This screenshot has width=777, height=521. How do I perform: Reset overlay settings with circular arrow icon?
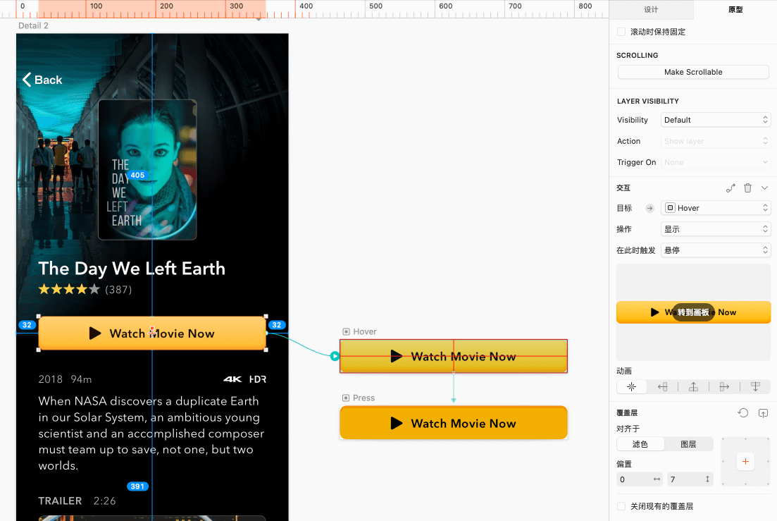[742, 413]
